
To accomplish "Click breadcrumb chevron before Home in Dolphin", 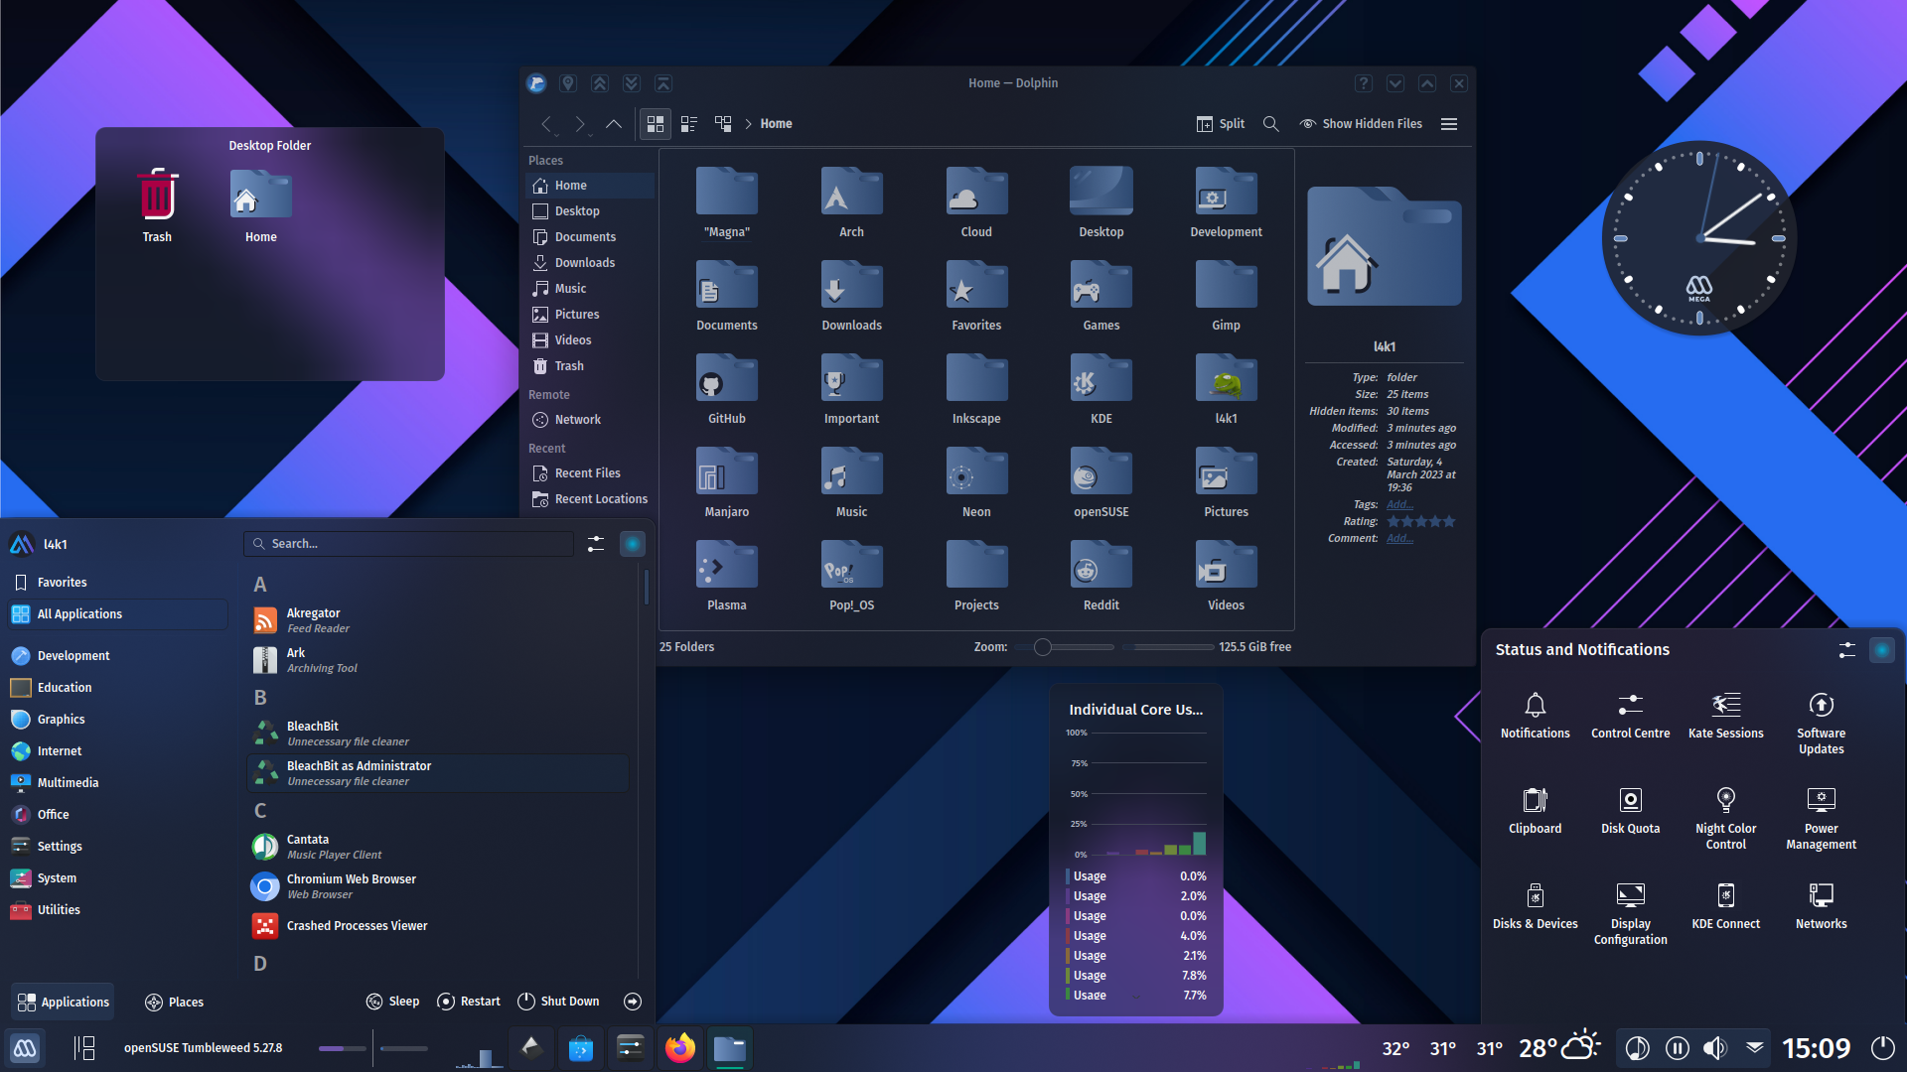I will click(x=749, y=124).
